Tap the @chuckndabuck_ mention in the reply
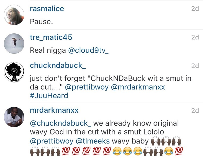 pyautogui.click(x=61, y=123)
